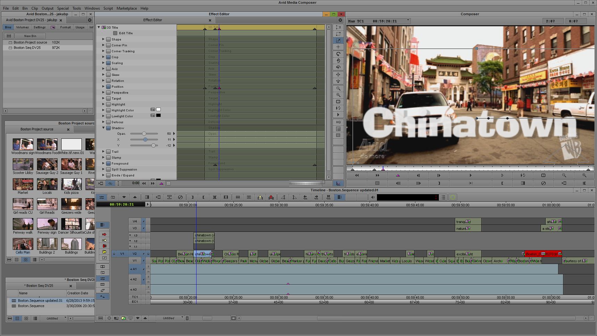Toggle the Edit Title checkbox
This screenshot has width=597, height=336.
click(115, 33)
